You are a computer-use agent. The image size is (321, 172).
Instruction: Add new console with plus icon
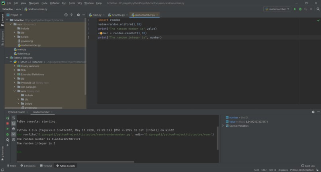tap(8, 145)
